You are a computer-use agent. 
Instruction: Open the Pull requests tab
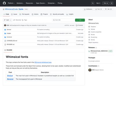24,14
